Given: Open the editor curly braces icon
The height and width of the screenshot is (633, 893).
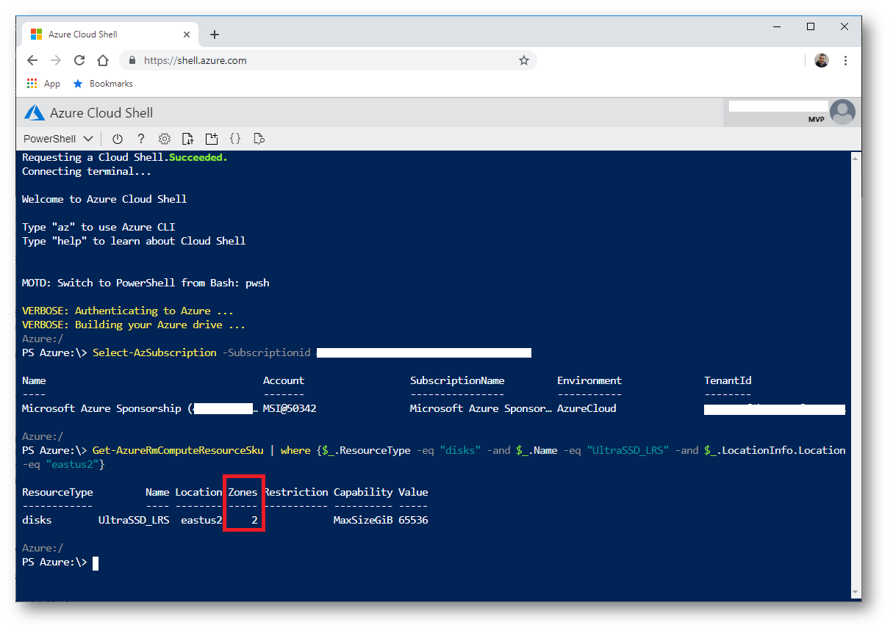Looking at the screenshot, I should pyautogui.click(x=235, y=139).
